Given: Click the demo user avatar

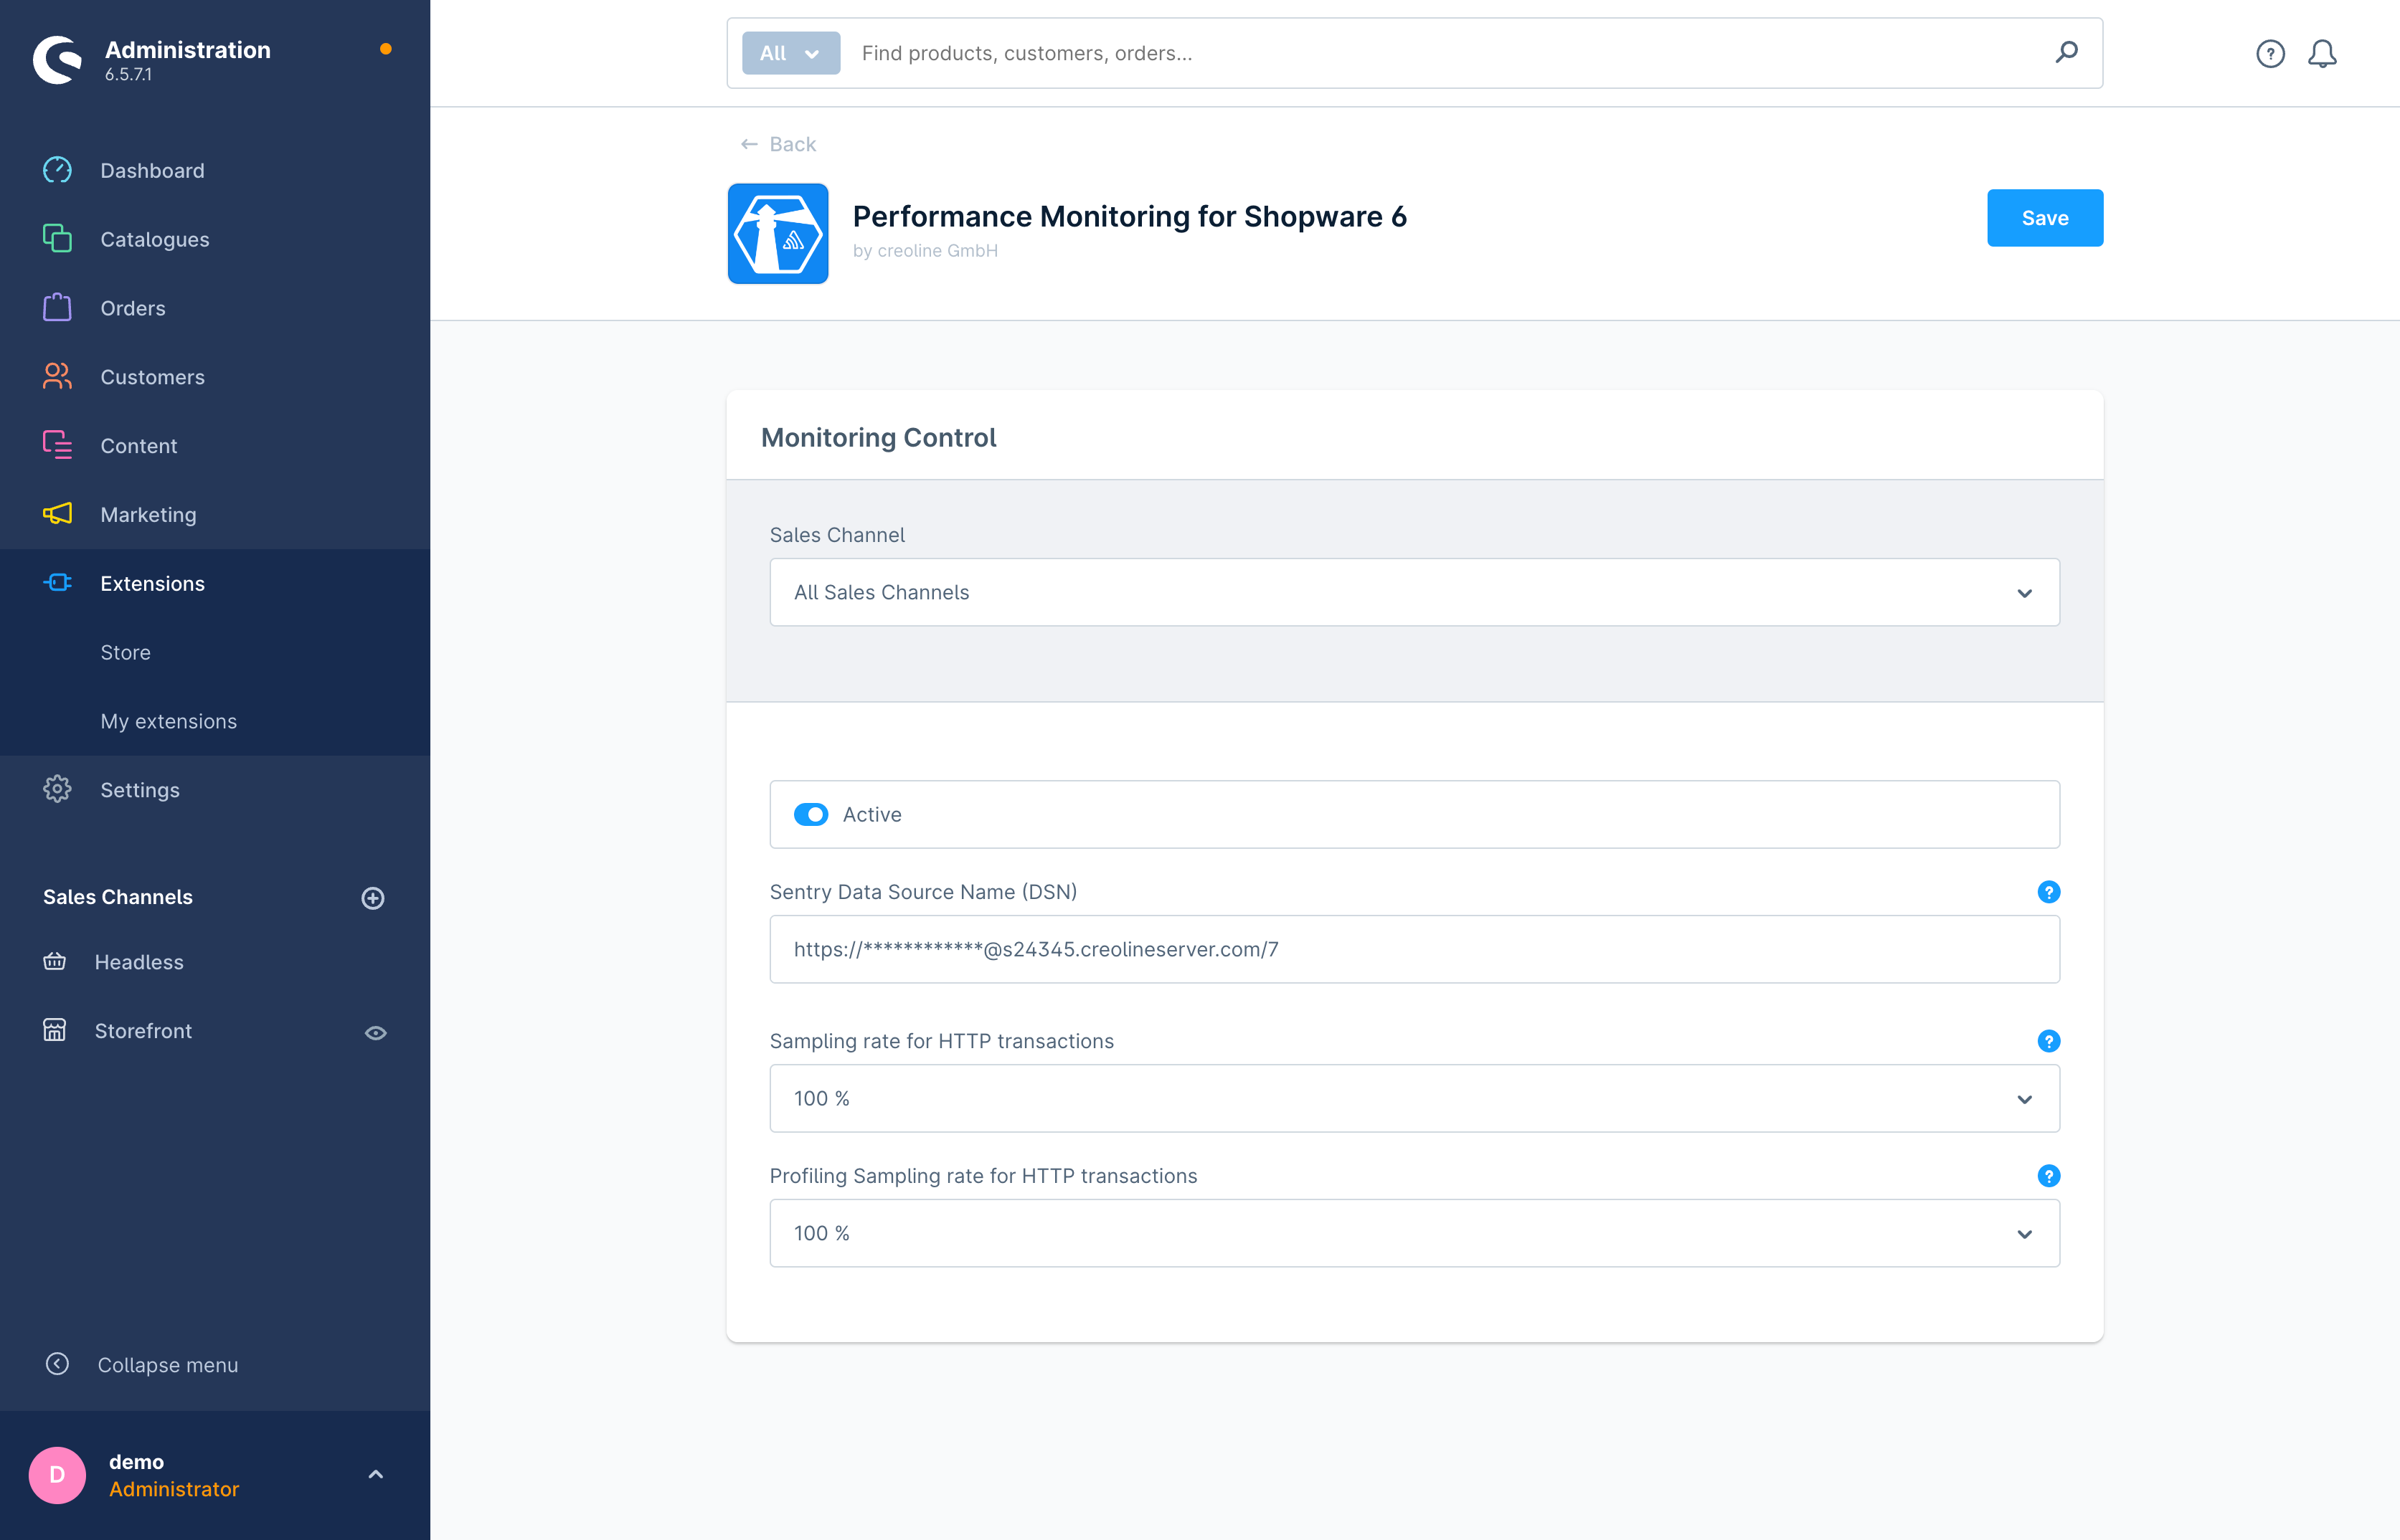Looking at the screenshot, I should (57, 1475).
